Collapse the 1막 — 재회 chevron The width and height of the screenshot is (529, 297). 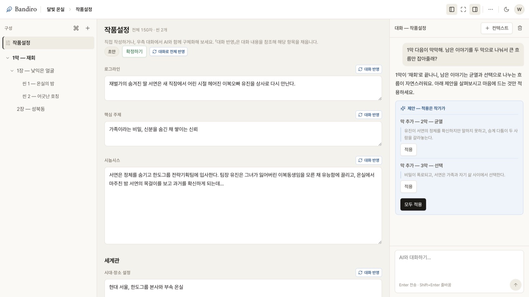pos(8,58)
